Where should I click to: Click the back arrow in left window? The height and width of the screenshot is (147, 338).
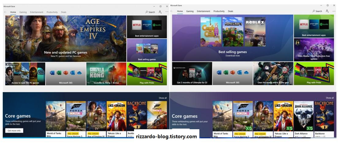[x=5, y=12]
